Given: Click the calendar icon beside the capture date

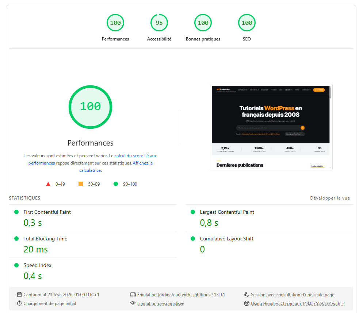Looking at the screenshot, I should [x=19, y=294].
